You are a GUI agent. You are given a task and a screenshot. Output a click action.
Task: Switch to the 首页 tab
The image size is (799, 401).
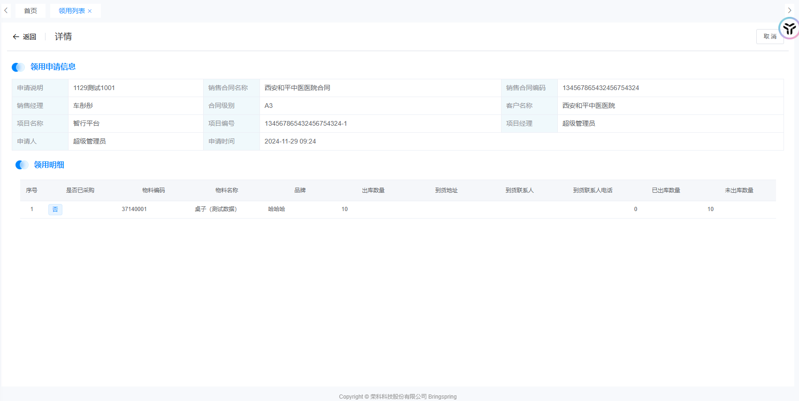[30, 11]
